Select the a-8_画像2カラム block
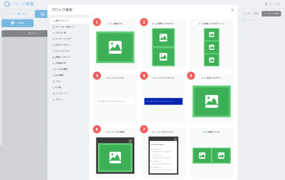 tap(212, 156)
